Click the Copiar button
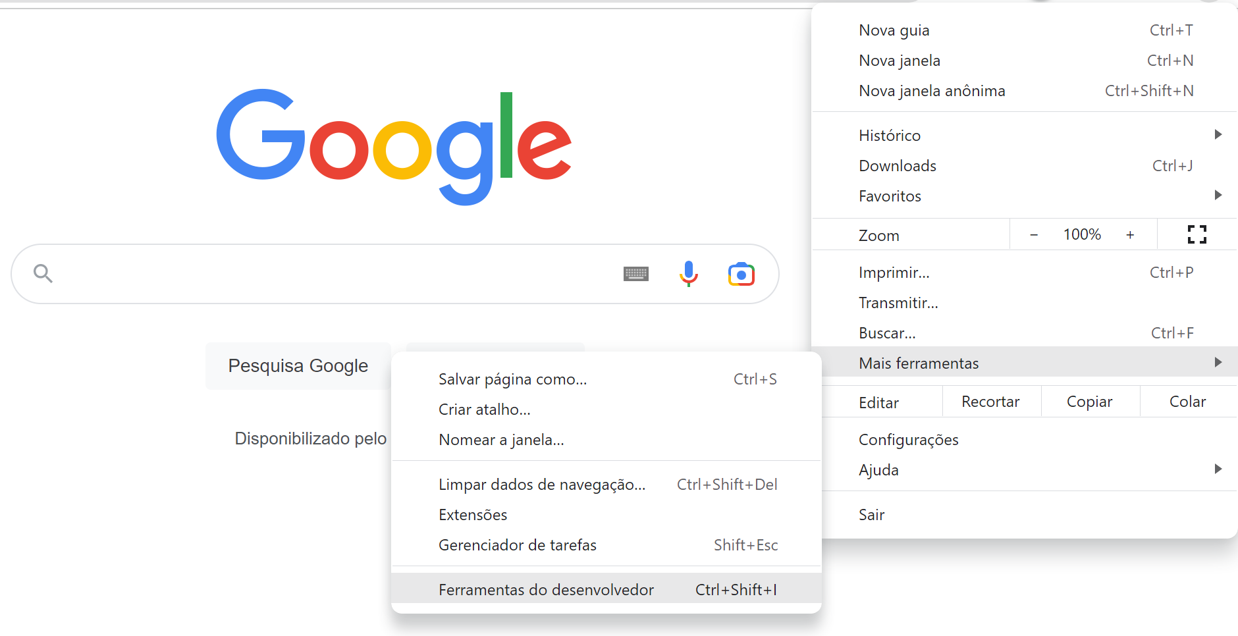This screenshot has width=1238, height=636. tap(1090, 401)
